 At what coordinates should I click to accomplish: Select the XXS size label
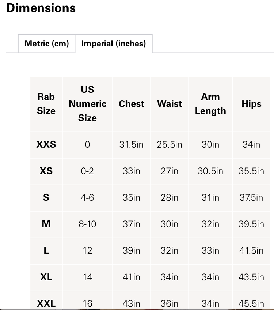pos(46,145)
